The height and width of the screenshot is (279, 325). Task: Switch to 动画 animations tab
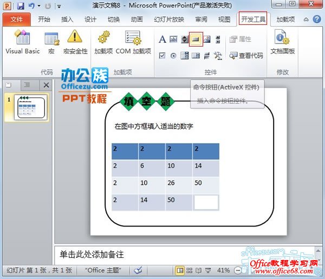pyautogui.click(x=137, y=20)
